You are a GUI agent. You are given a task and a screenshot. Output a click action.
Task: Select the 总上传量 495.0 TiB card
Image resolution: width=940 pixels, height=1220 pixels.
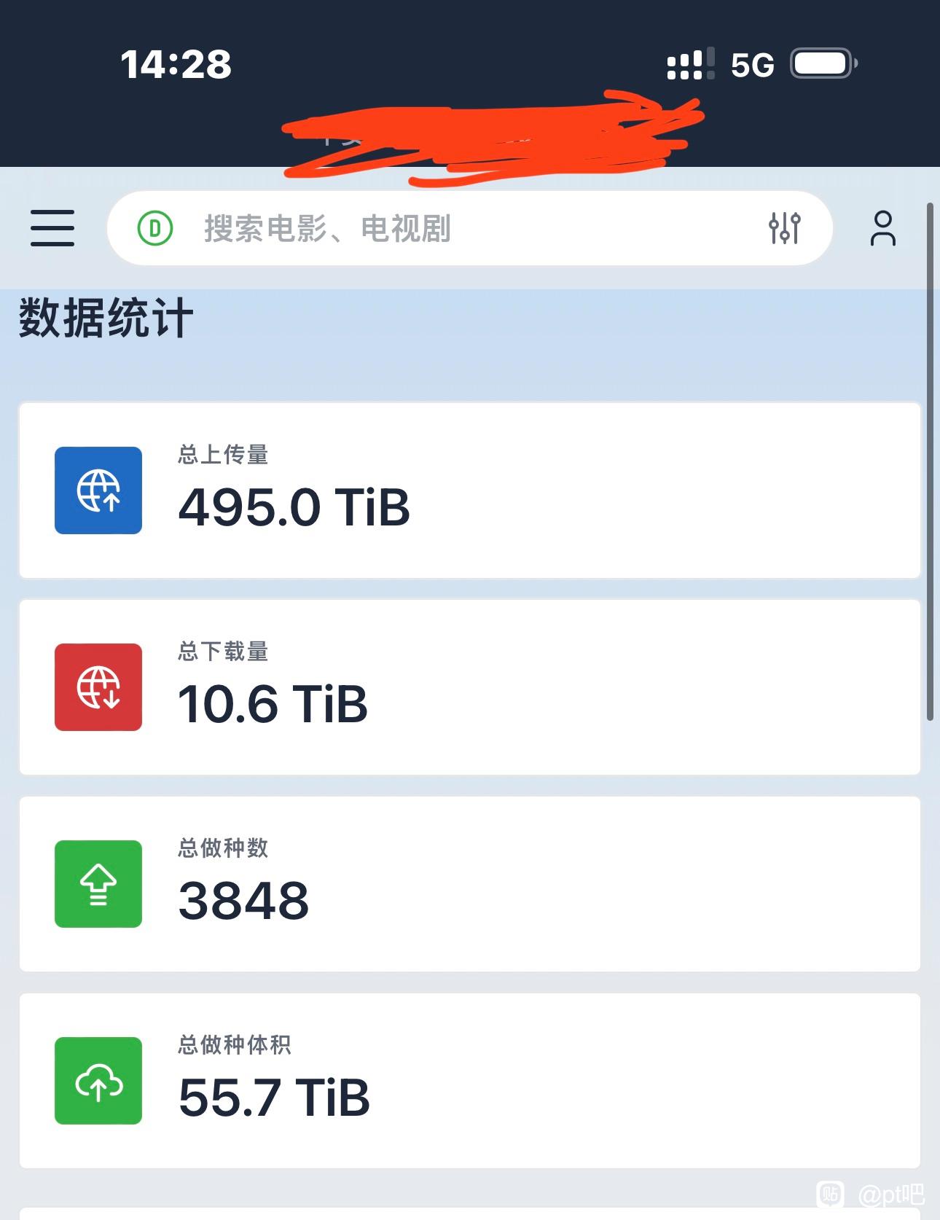click(470, 490)
